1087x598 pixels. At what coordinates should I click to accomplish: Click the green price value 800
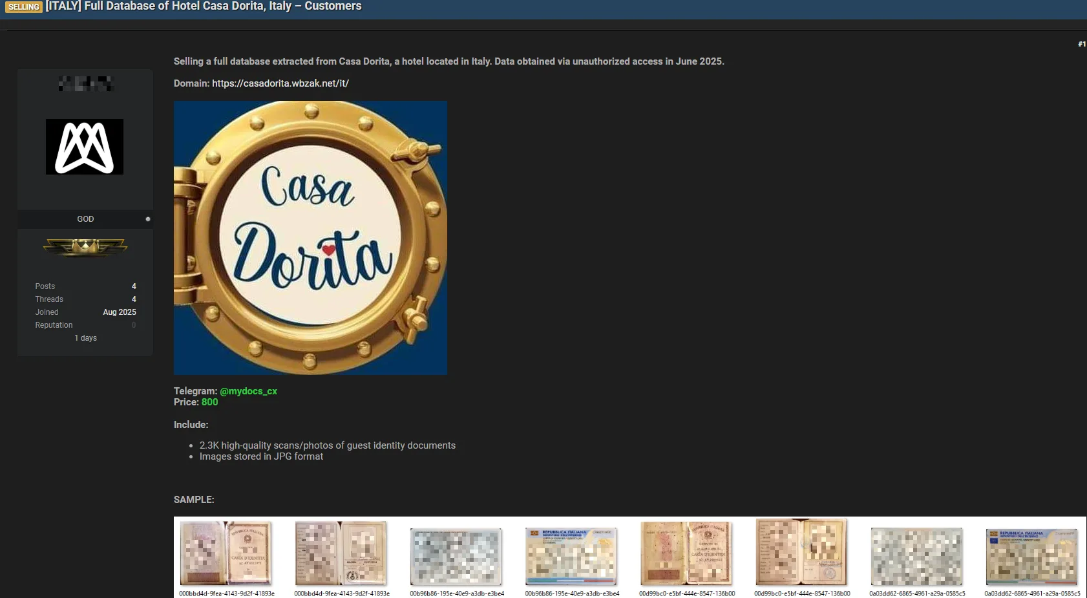[209, 402]
